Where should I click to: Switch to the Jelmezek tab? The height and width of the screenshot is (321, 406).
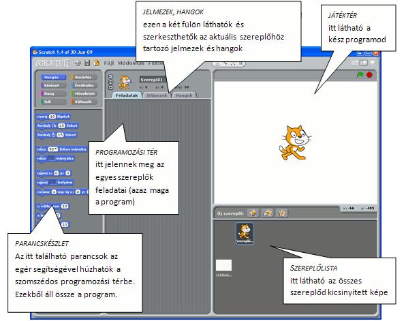pos(157,95)
